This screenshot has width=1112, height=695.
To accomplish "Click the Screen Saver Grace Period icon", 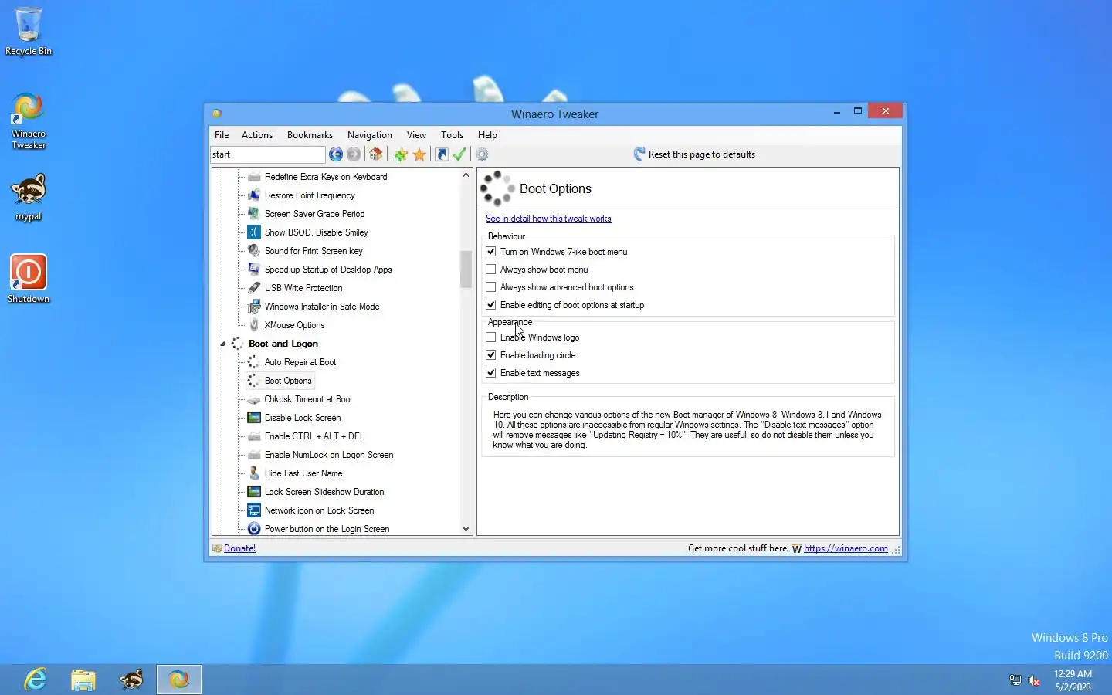I will click(254, 214).
